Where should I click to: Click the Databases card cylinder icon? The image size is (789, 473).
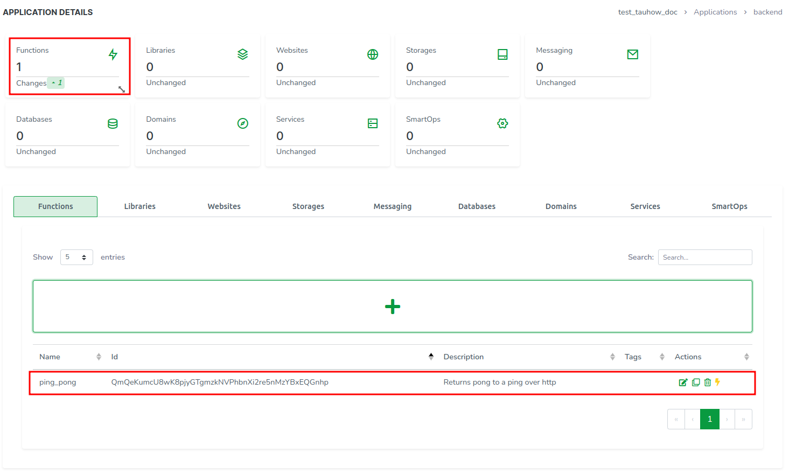[x=113, y=123]
